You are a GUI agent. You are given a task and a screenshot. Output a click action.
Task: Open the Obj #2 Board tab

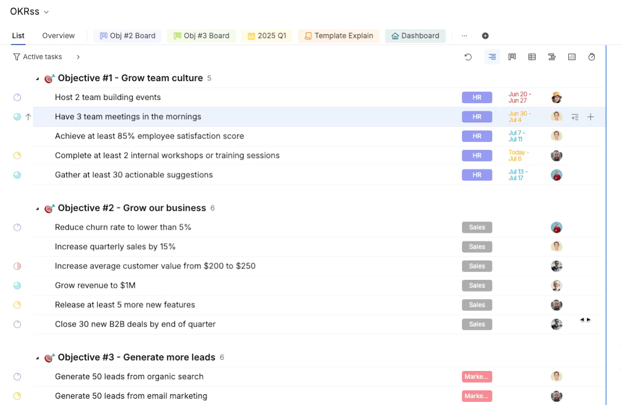128,36
